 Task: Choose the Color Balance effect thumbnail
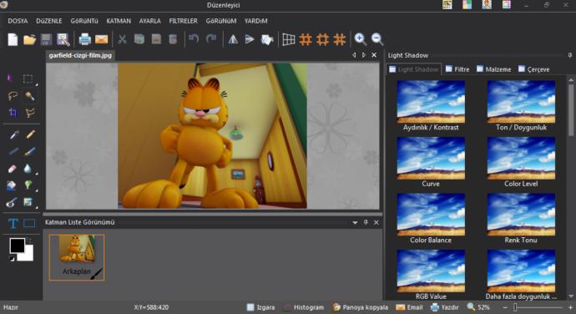[x=431, y=215]
